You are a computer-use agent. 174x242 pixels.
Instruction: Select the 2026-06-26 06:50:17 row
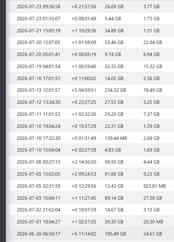[x=91, y=234]
